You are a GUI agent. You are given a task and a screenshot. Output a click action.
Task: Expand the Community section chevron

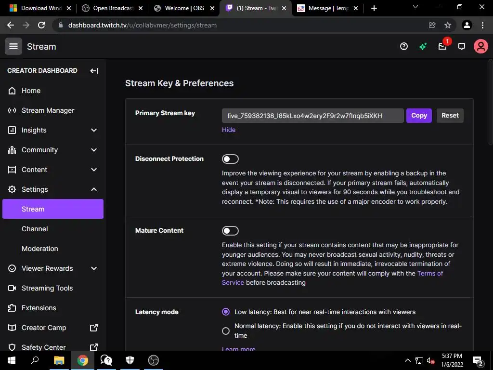point(94,150)
